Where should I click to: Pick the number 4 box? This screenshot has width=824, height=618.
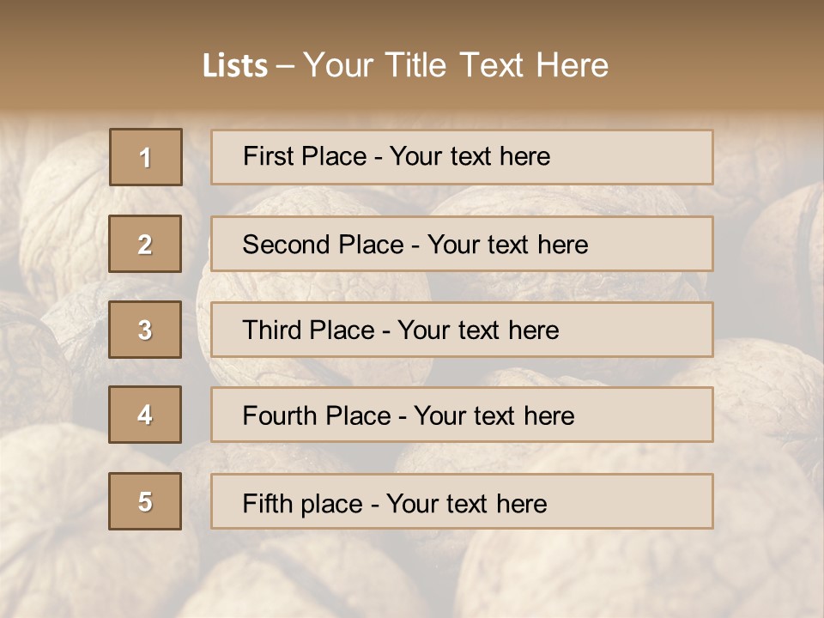click(145, 415)
